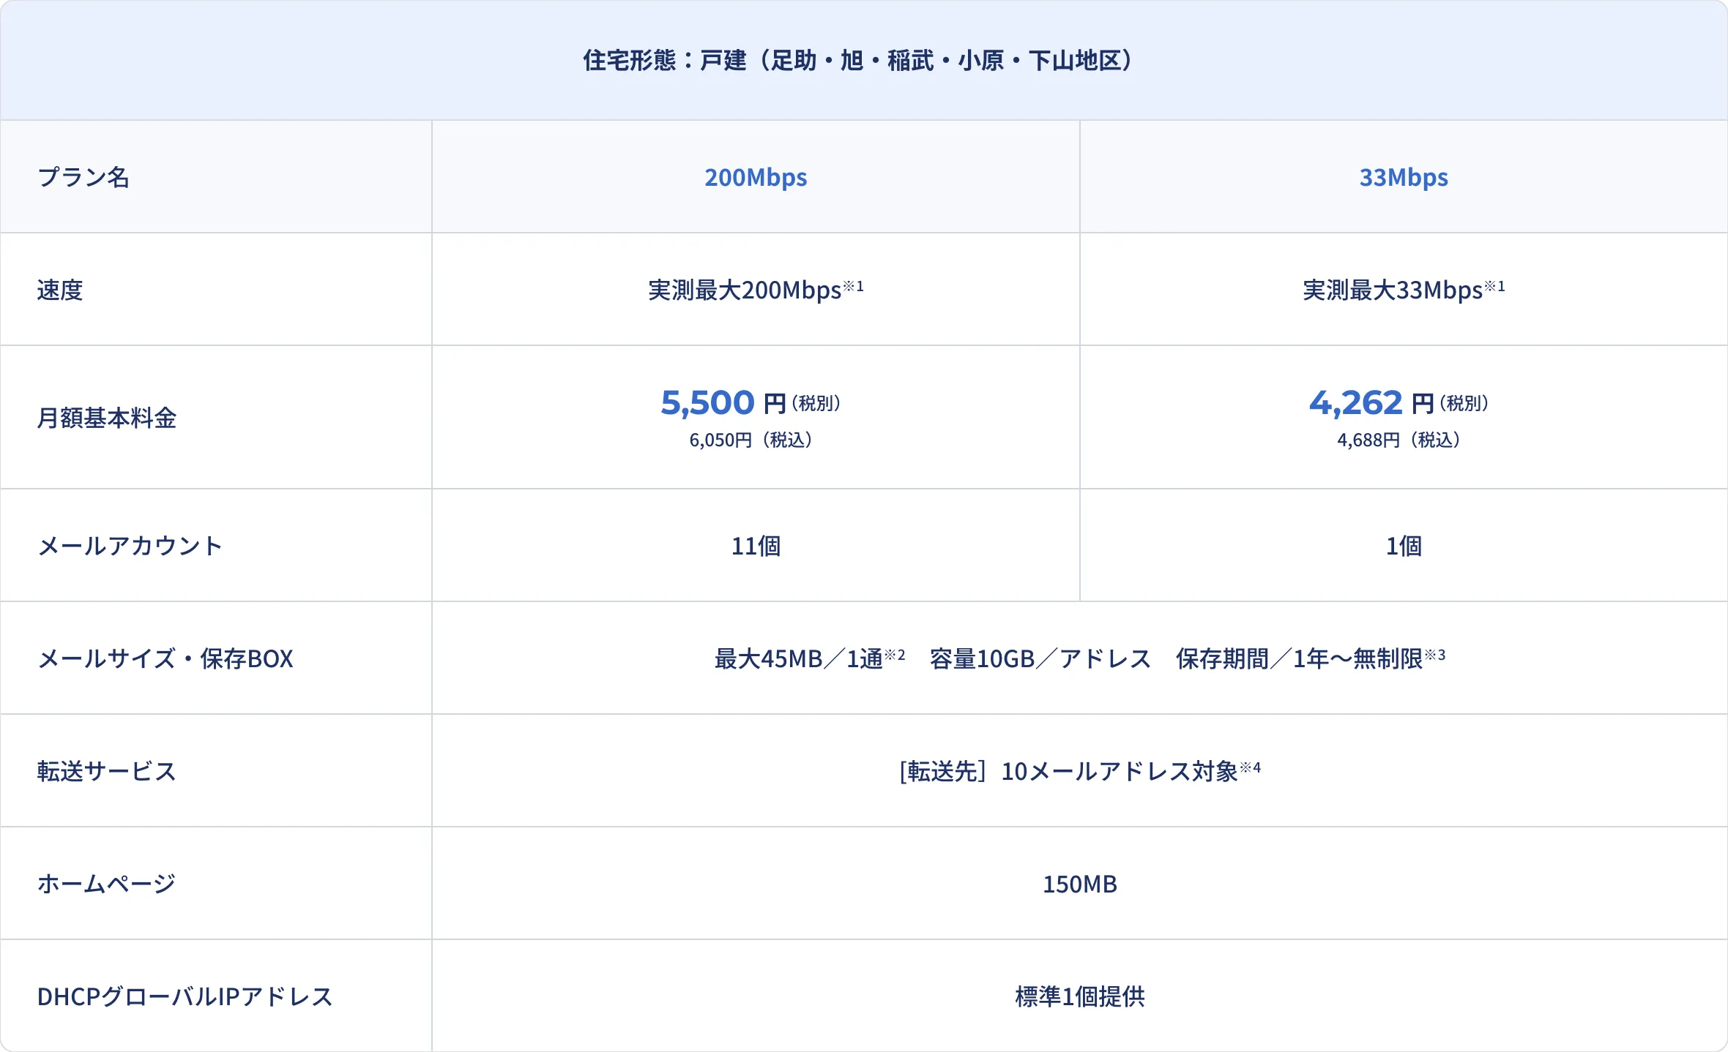The image size is (1728, 1052).
Task: Click the 200Mbps plan name header
Action: [755, 178]
